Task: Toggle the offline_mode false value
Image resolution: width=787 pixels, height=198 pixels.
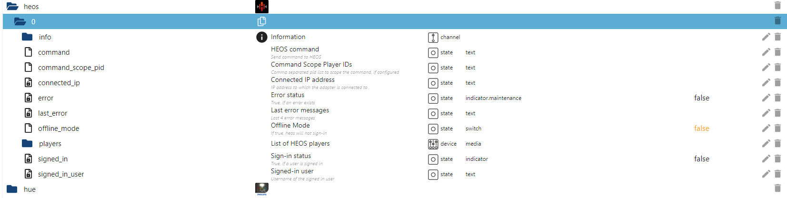Action: click(701, 129)
